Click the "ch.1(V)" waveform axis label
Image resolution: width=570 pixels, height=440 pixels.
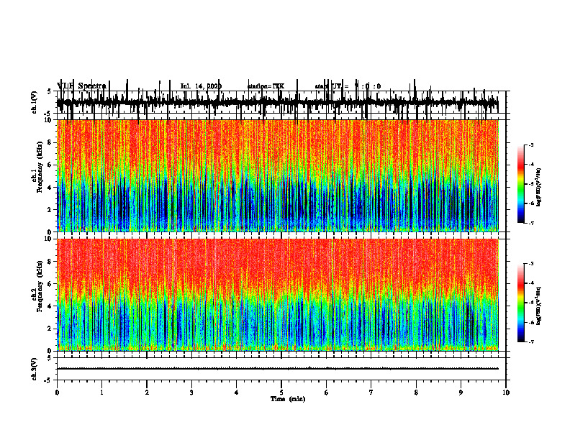(x=35, y=102)
